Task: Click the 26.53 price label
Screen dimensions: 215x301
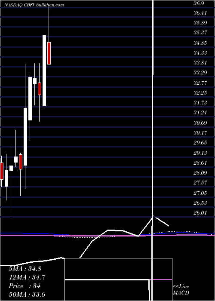Action: click(x=200, y=203)
